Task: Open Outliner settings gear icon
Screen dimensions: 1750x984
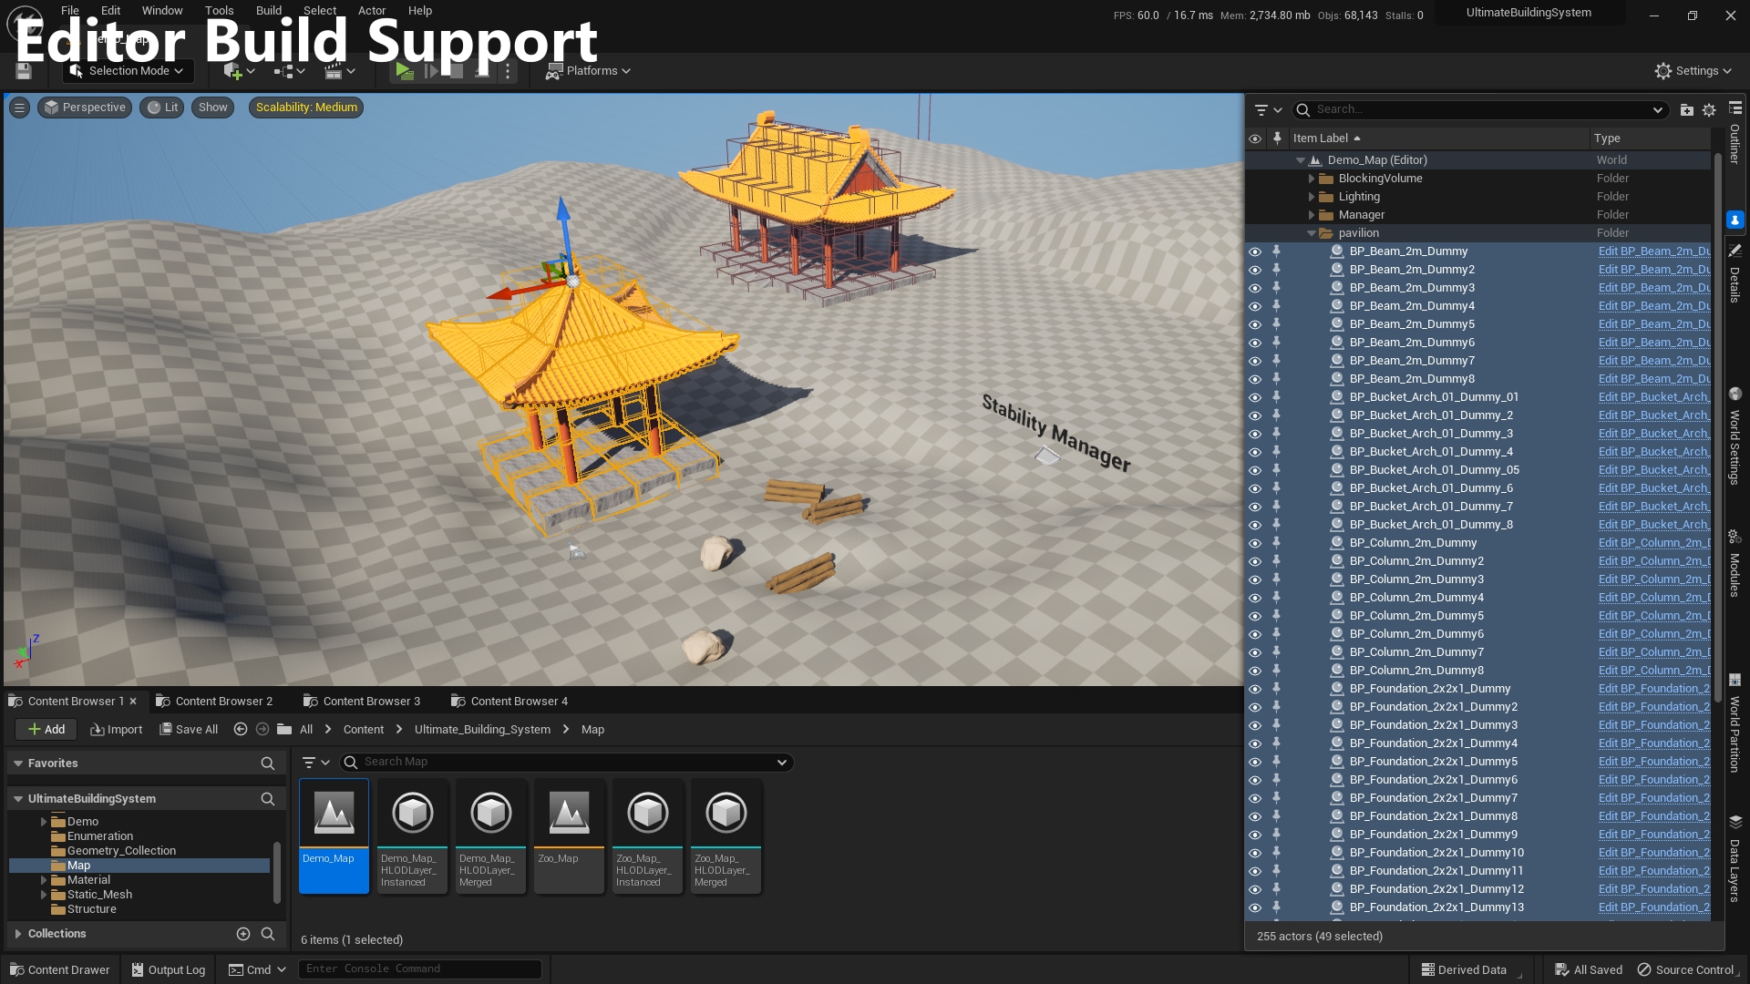Action: tap(1709, 109)
